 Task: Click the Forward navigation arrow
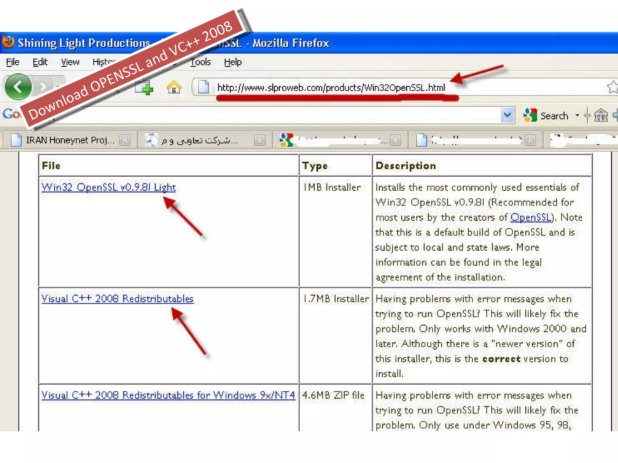tap(43, 87)
